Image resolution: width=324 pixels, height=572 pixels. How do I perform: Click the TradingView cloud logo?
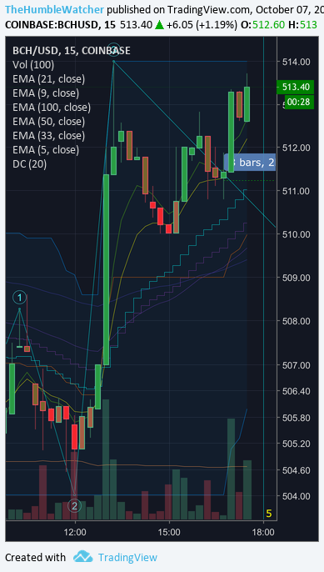[x=82, y=557]
